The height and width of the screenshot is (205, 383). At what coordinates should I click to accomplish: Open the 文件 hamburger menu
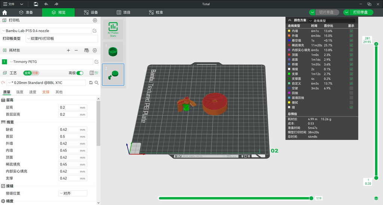coord(9,4)
